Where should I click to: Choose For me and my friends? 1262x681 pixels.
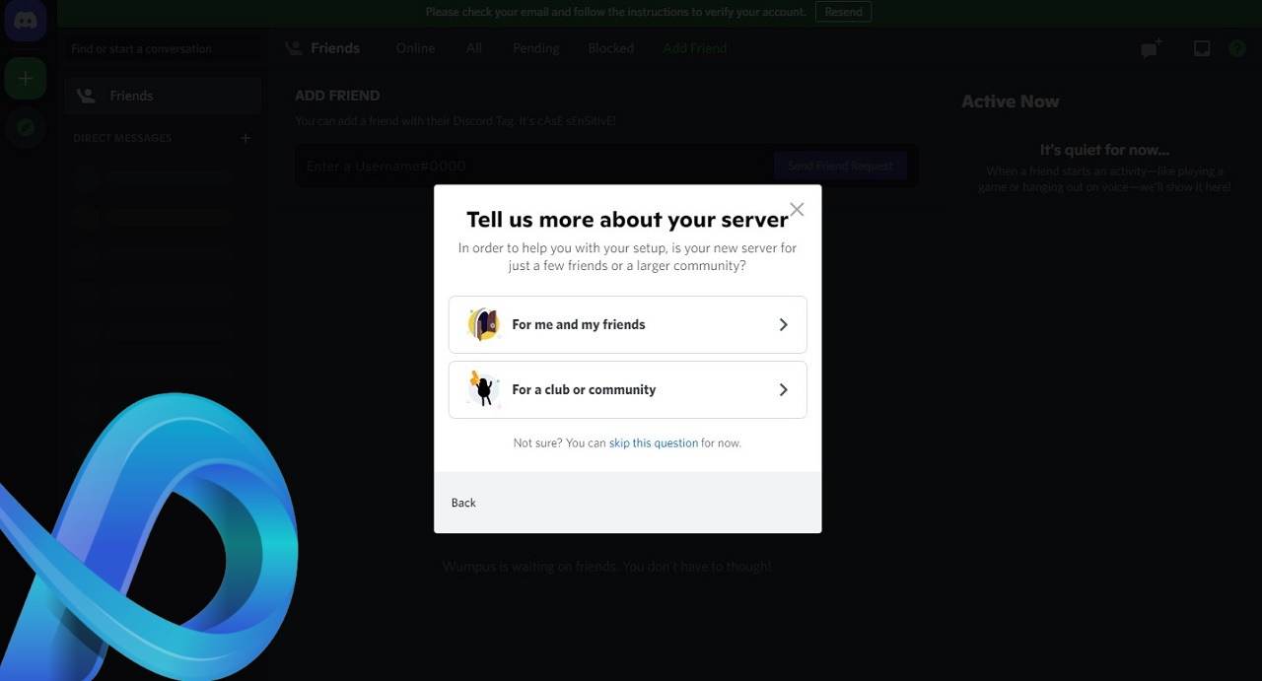[628, 324]
